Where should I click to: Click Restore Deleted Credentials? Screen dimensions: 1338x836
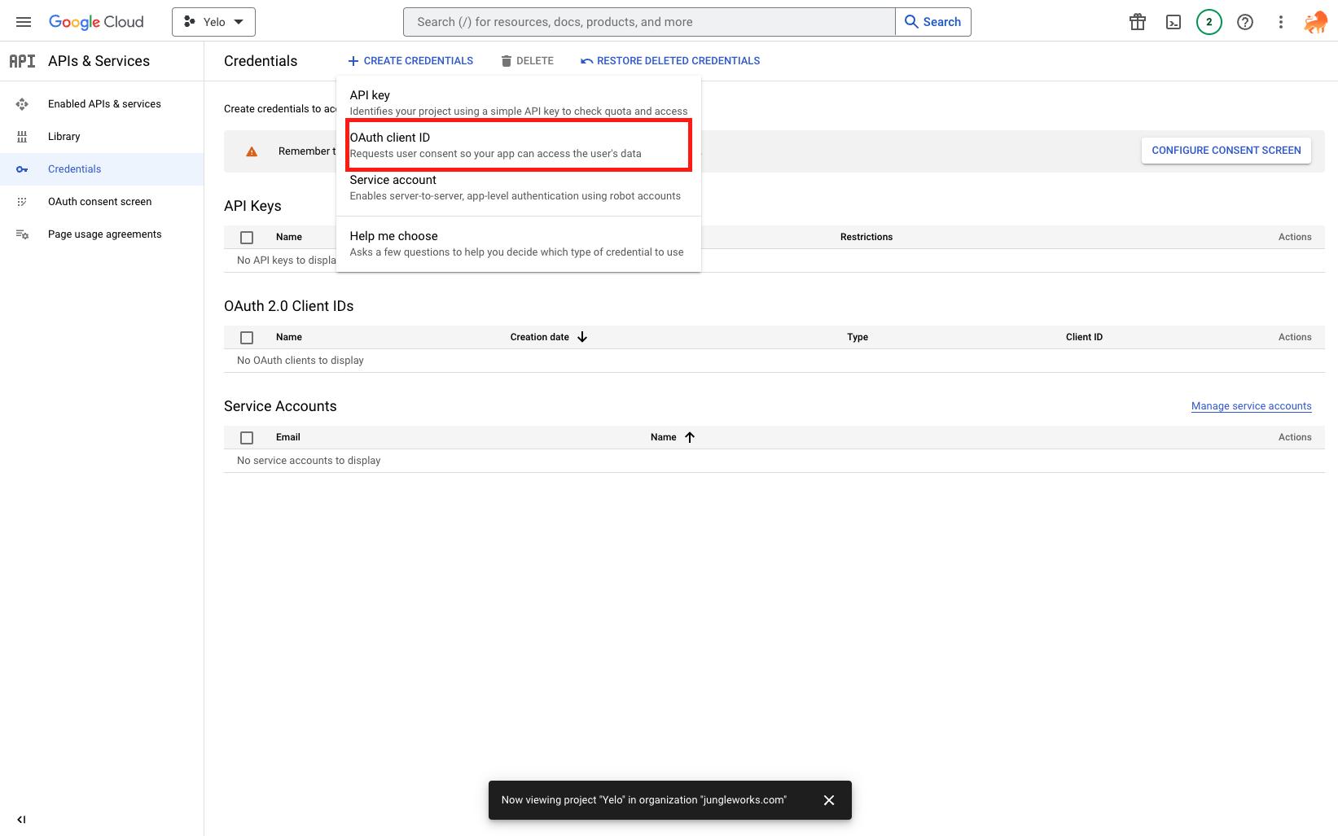[x=670, y=61]
